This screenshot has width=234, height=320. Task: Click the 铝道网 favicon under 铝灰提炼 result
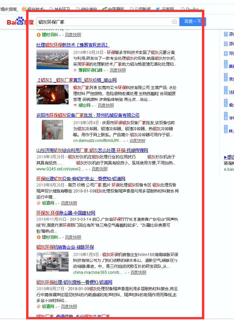pos(38,306)
